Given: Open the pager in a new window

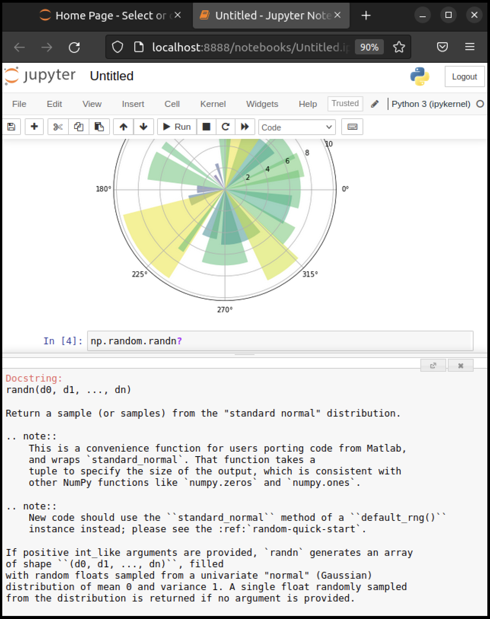Looking at the screenshot, I should (x=433, y=366).
